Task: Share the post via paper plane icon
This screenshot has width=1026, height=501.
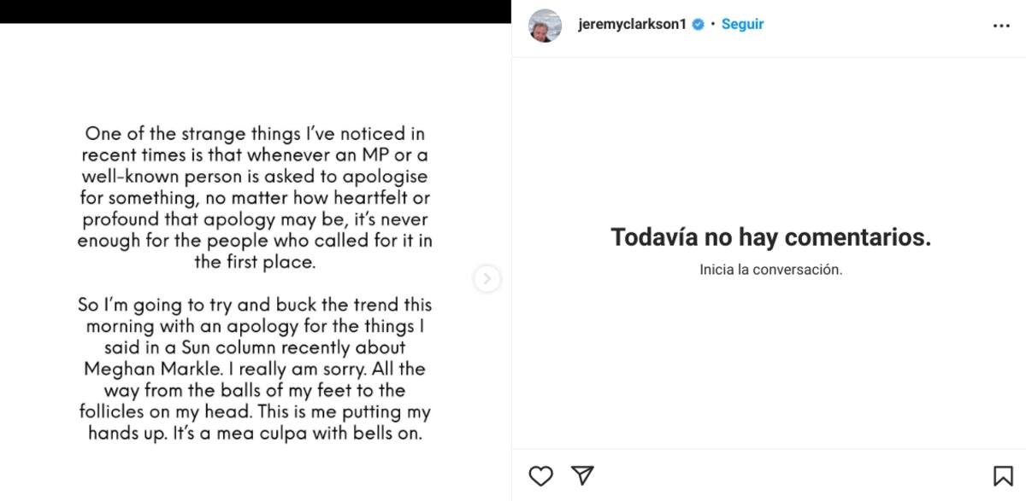Action: tap(582, 475)
